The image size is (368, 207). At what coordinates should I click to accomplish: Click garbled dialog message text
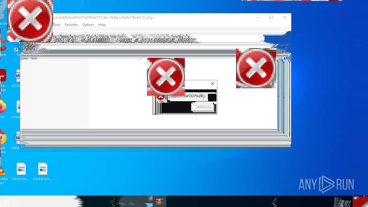click(187, 96)
